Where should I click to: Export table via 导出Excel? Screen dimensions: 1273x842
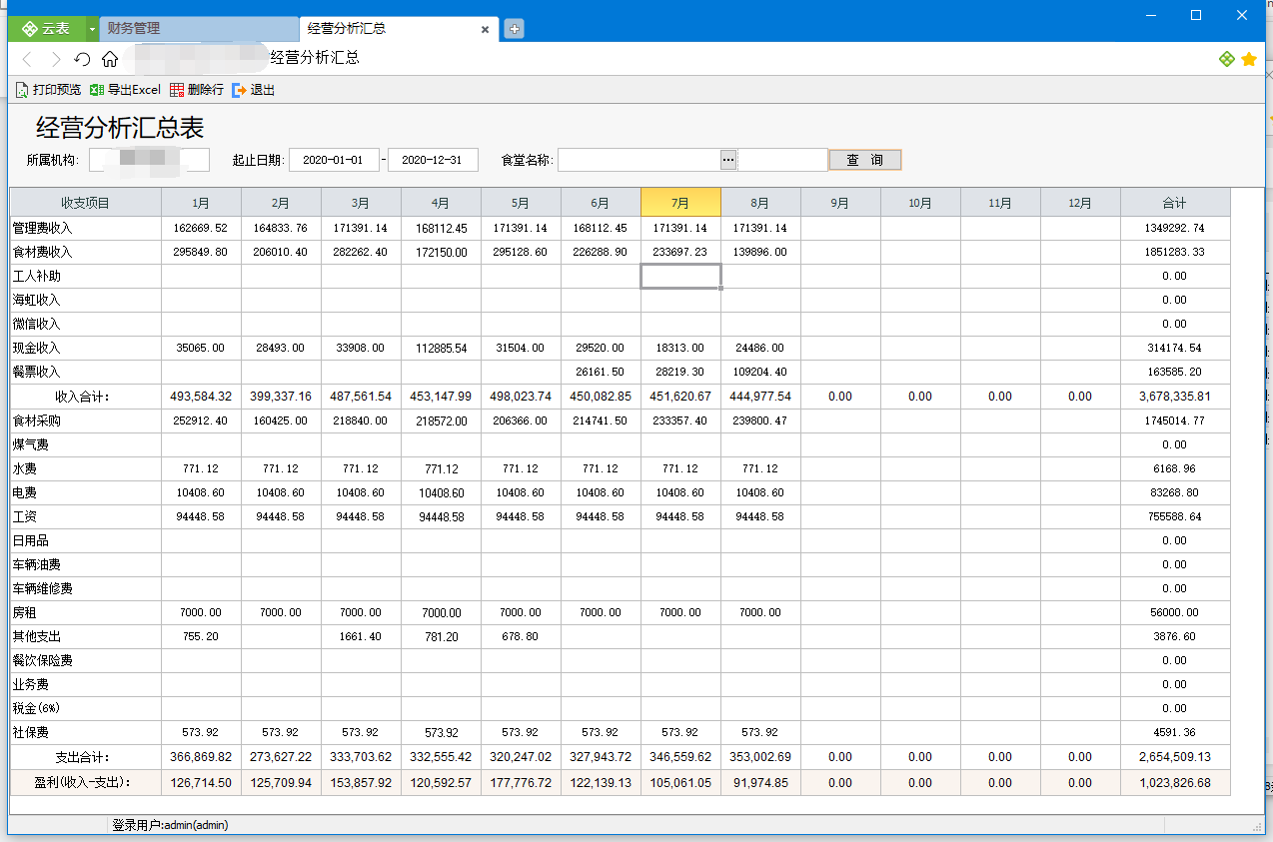point(125,90)
